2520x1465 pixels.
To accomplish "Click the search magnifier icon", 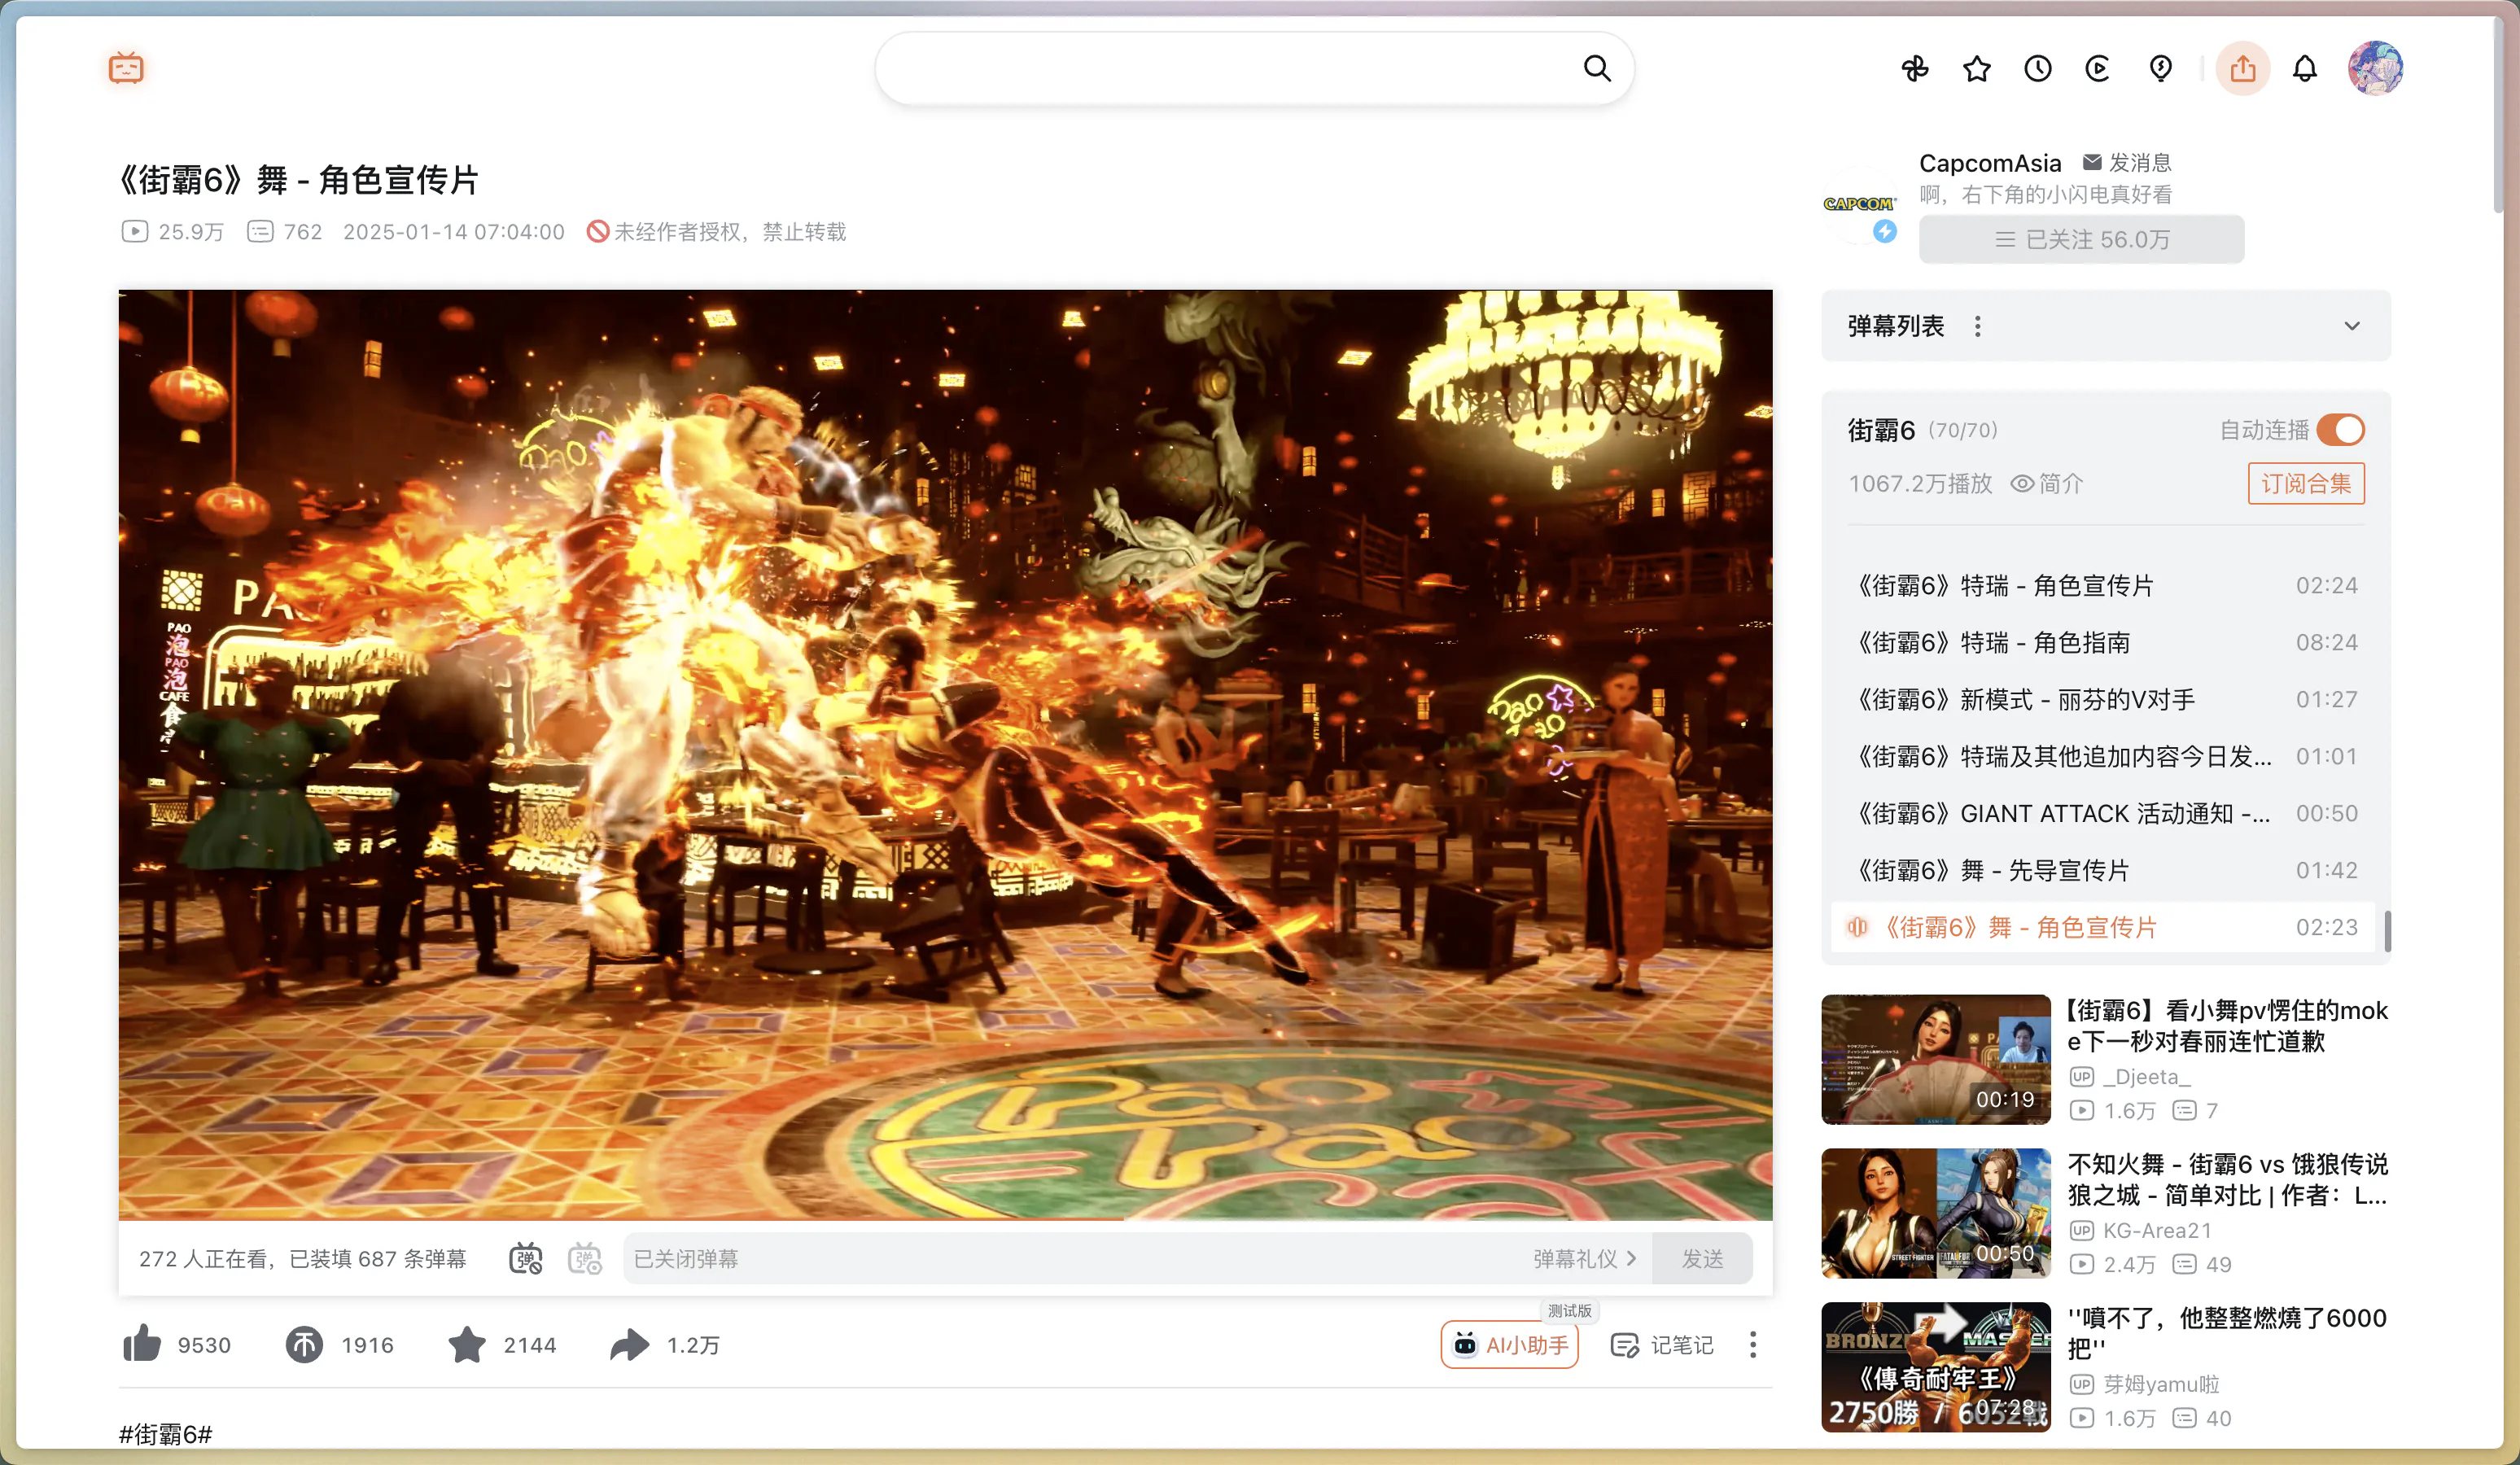I will click(1597, 68).
